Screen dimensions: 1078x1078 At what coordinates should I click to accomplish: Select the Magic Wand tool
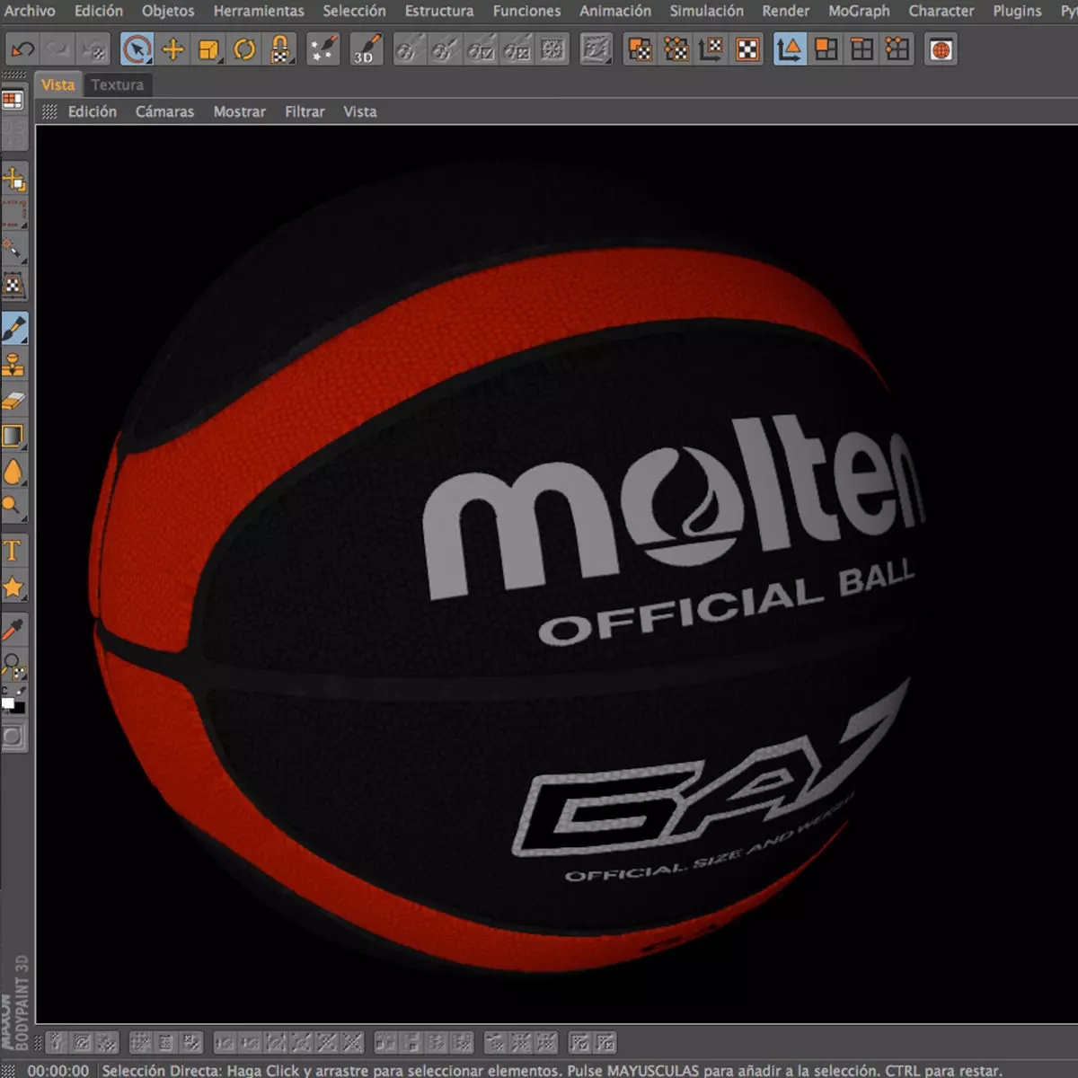[x=13, y=249]
